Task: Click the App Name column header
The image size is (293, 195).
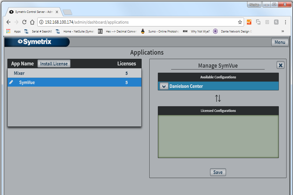Action: click(22, 64)
